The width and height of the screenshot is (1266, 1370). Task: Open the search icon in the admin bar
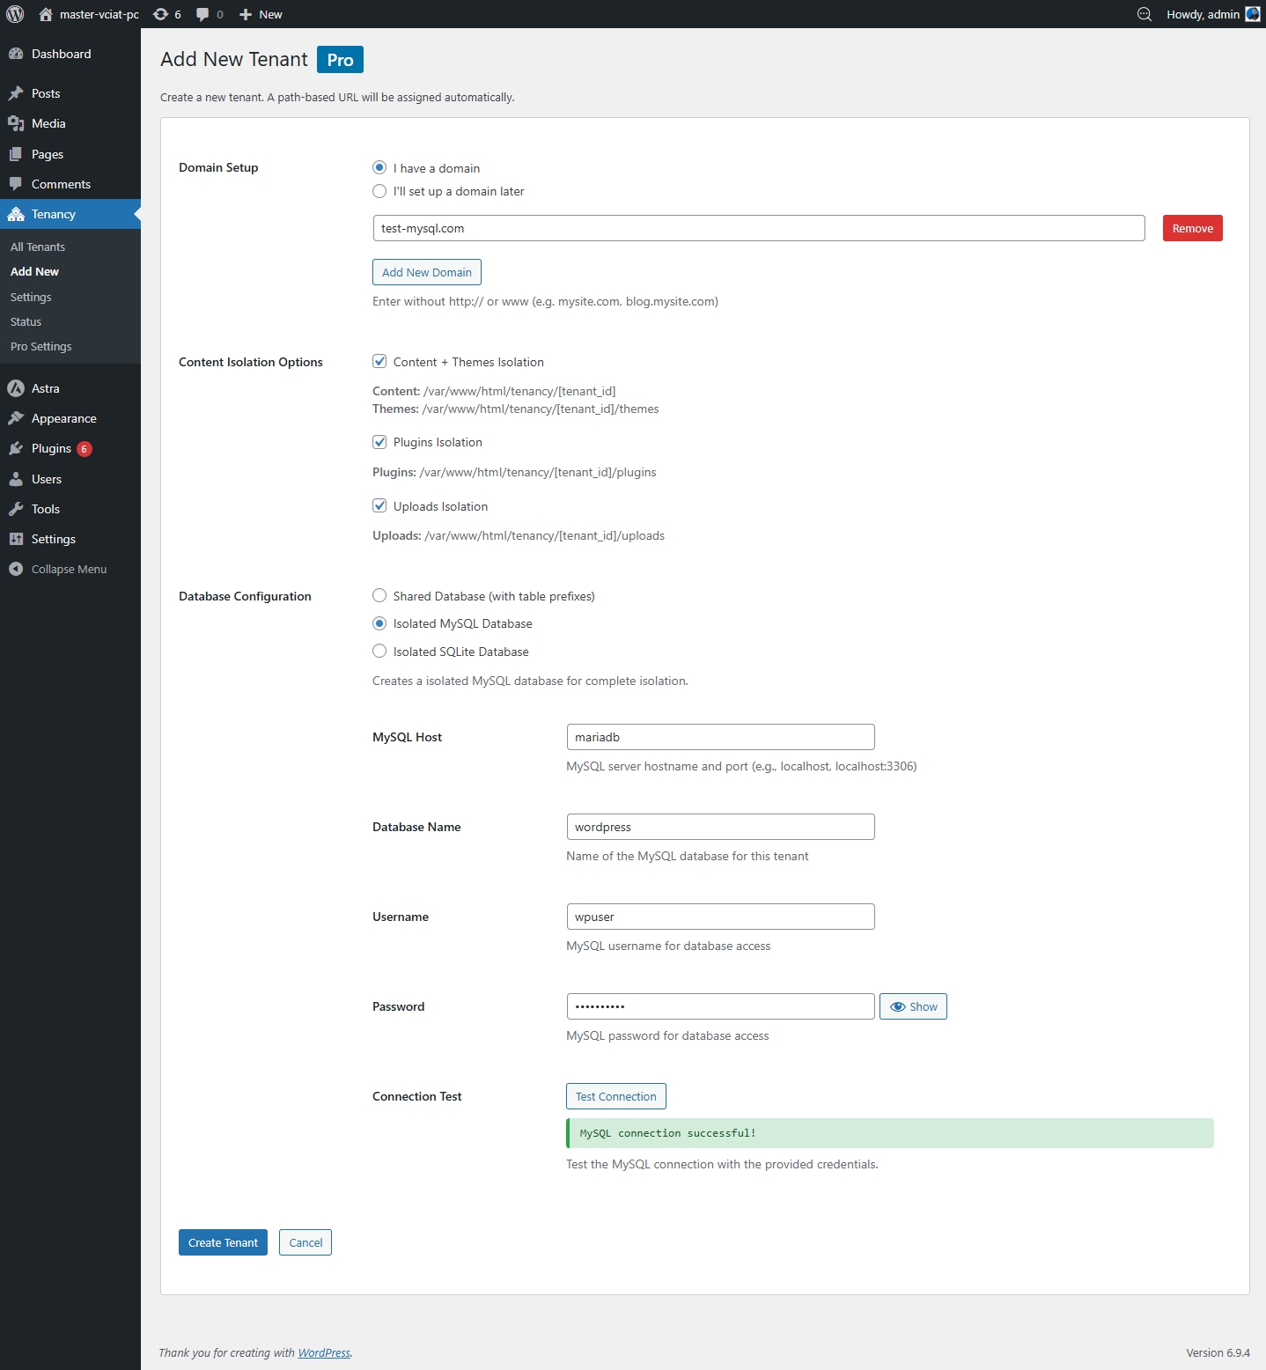tap(1145, 14)
